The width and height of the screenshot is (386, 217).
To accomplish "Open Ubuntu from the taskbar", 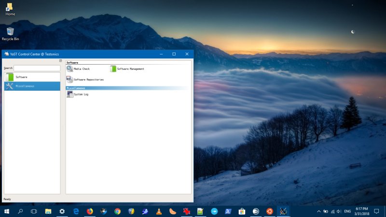I will 270,211.
